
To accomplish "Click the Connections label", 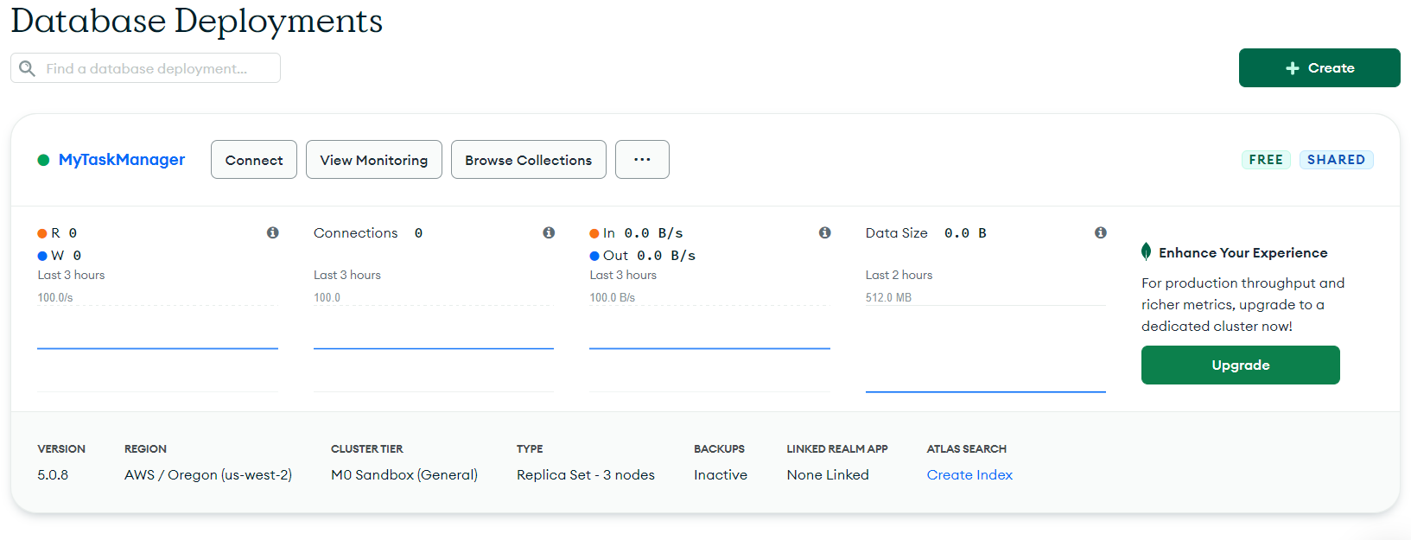I will (x=356, y=233).
